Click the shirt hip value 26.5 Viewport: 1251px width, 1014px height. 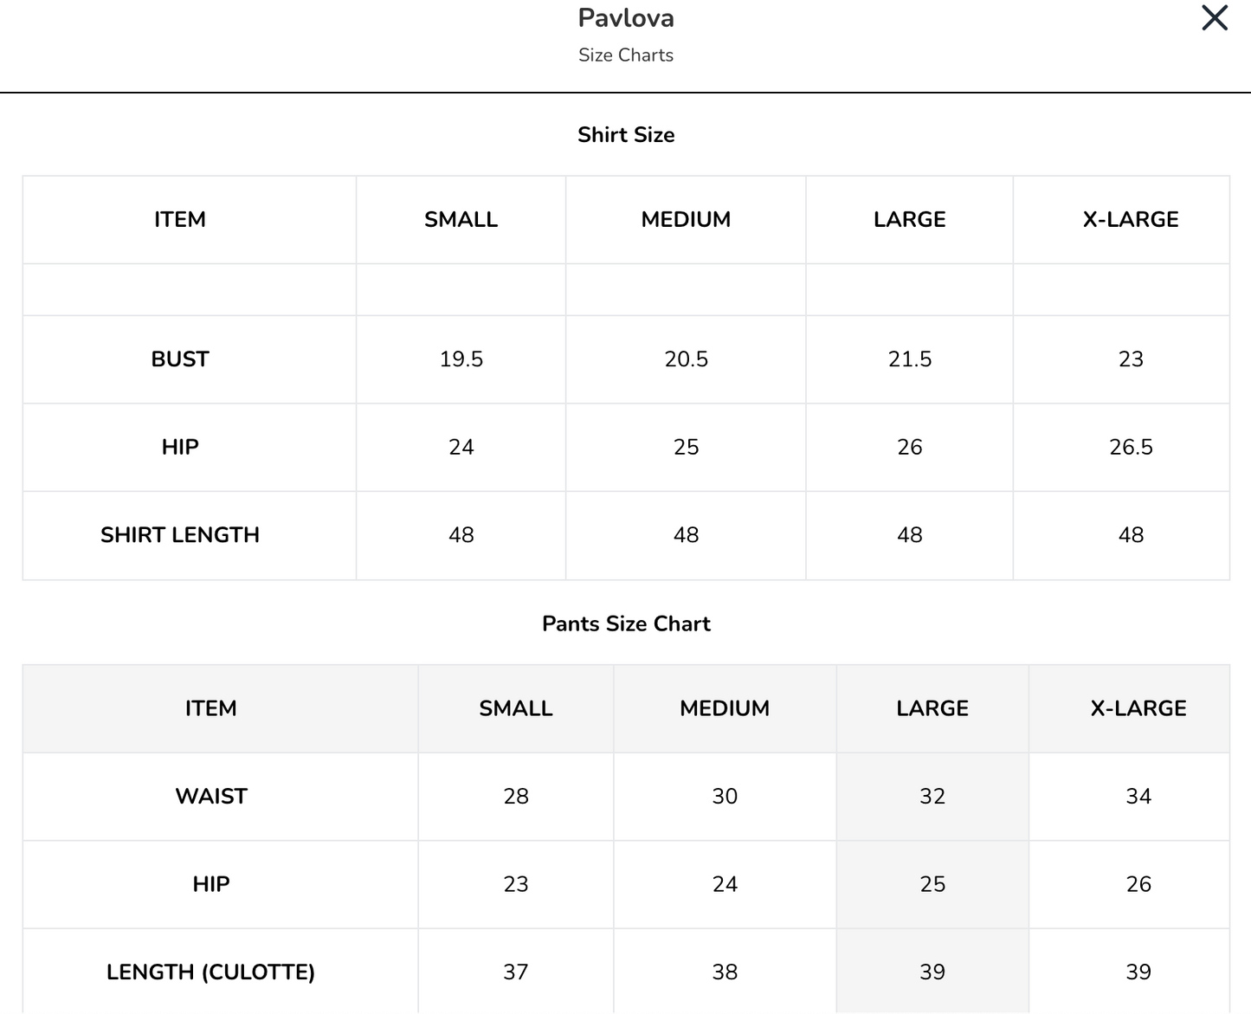click(1131, 447)
